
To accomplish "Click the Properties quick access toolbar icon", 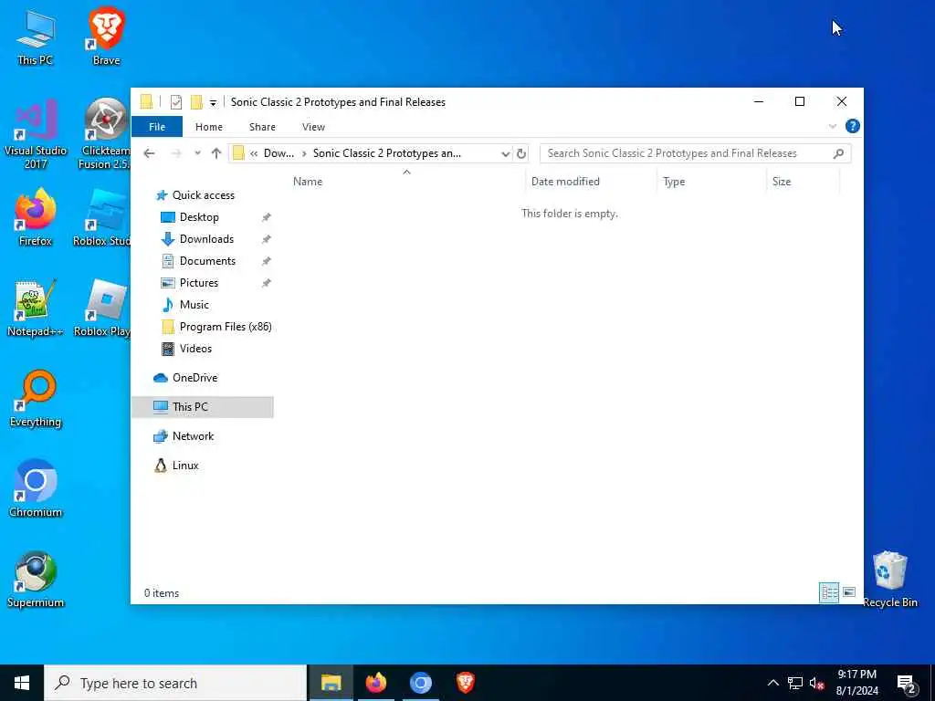I will coord(176,102).
